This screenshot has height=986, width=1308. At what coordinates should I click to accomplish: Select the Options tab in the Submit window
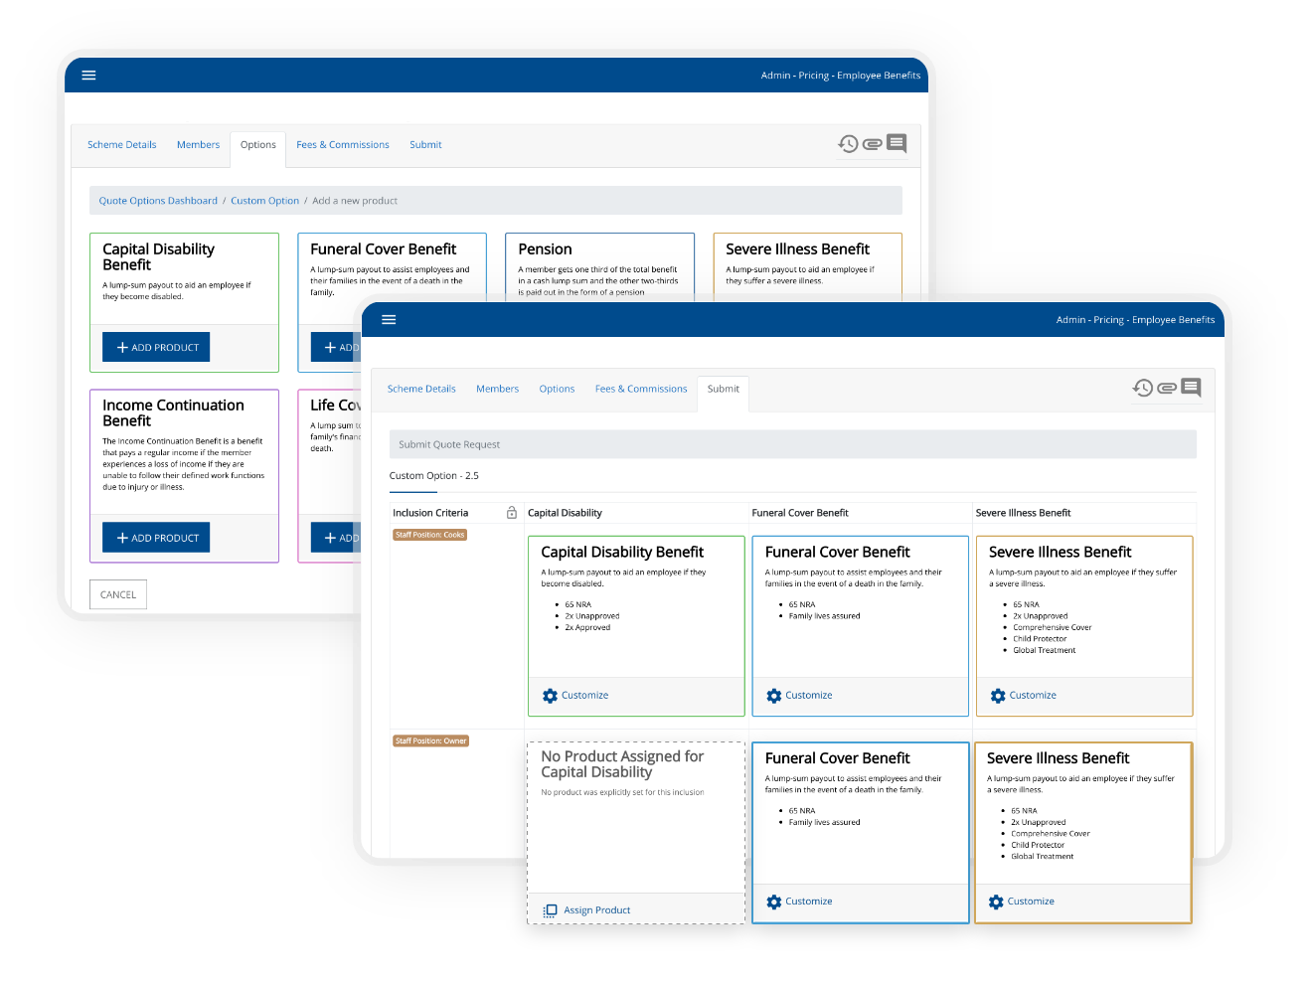[557, 388]
